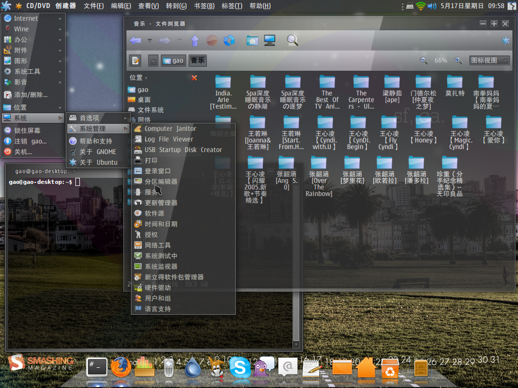Open the 书签(B) menu
The width and height of the screenshot is (518, 388).
point(204,6)
